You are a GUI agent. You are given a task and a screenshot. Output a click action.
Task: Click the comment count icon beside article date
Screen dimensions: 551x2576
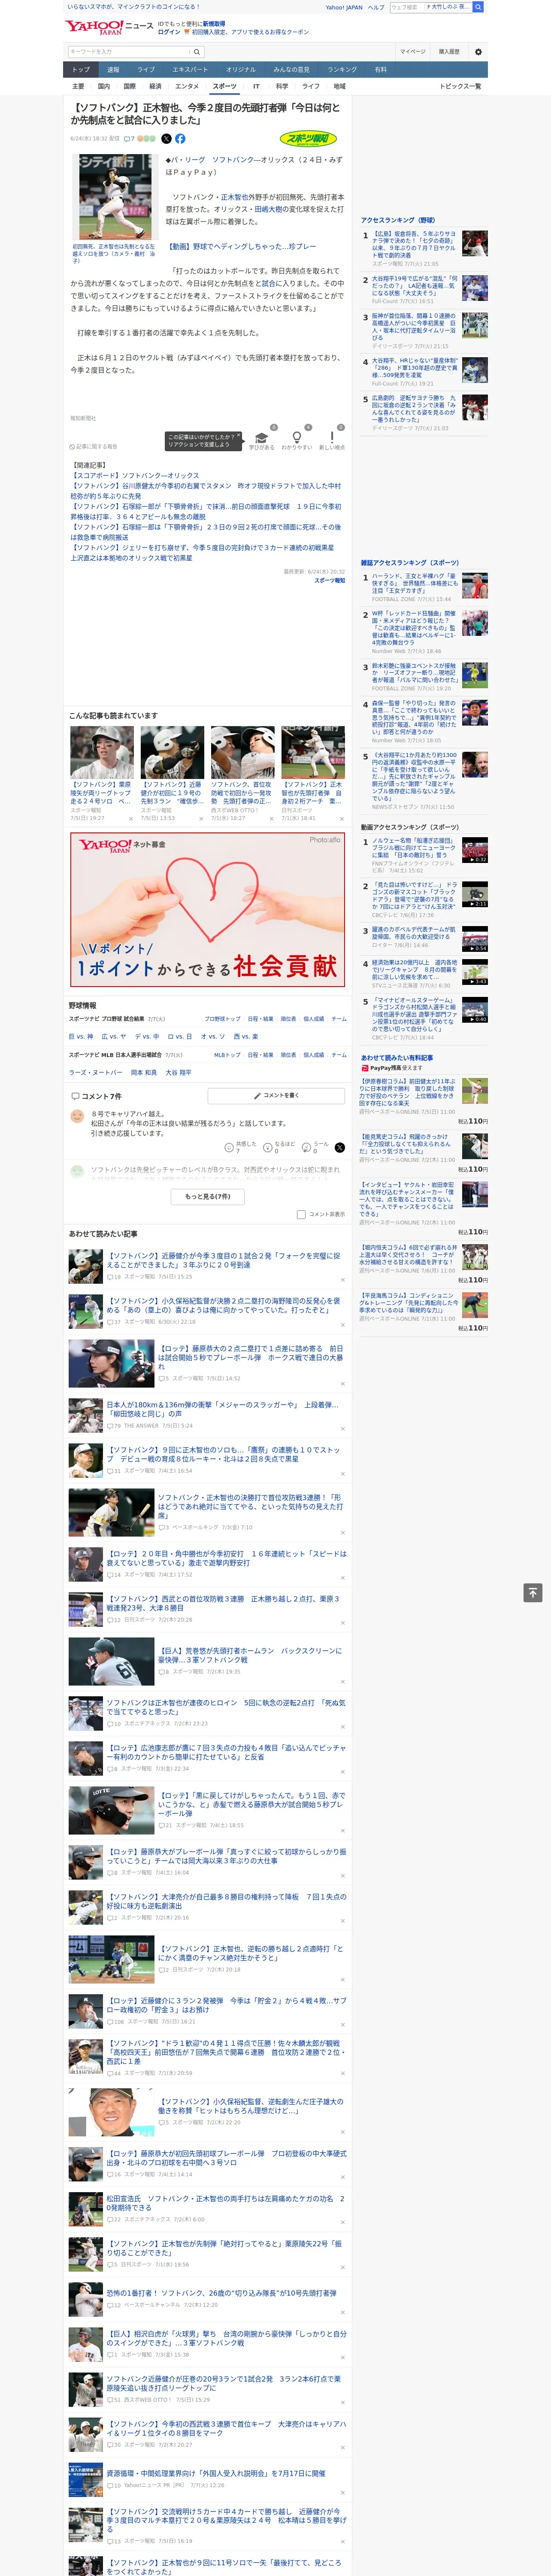click(129, 139)
